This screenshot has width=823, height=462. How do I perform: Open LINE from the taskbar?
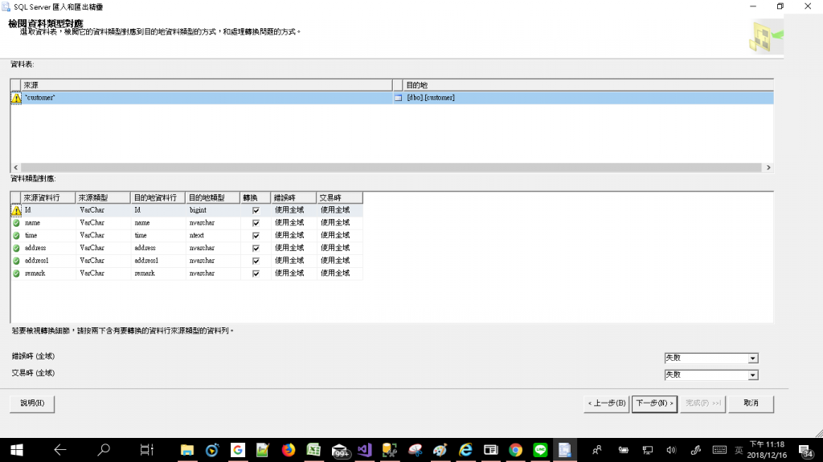tap(540, 450)
